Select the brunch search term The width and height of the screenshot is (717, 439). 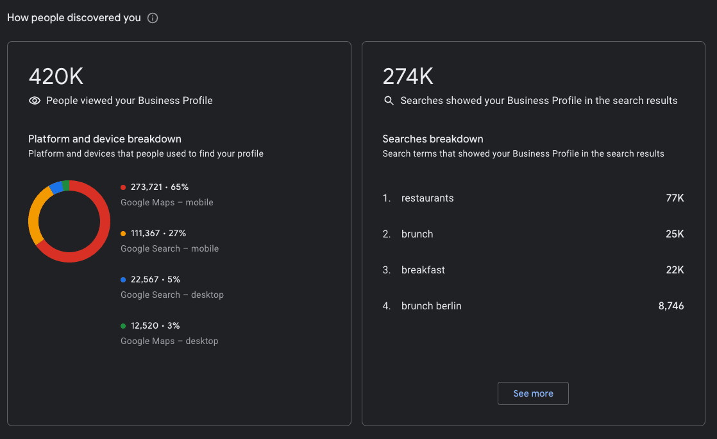click(x=417, y=234)
